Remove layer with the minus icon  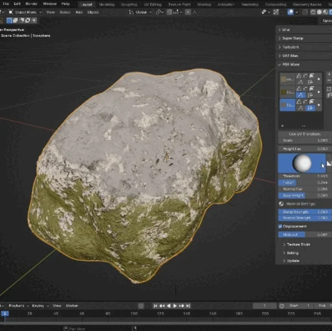(x=329, y=81)
